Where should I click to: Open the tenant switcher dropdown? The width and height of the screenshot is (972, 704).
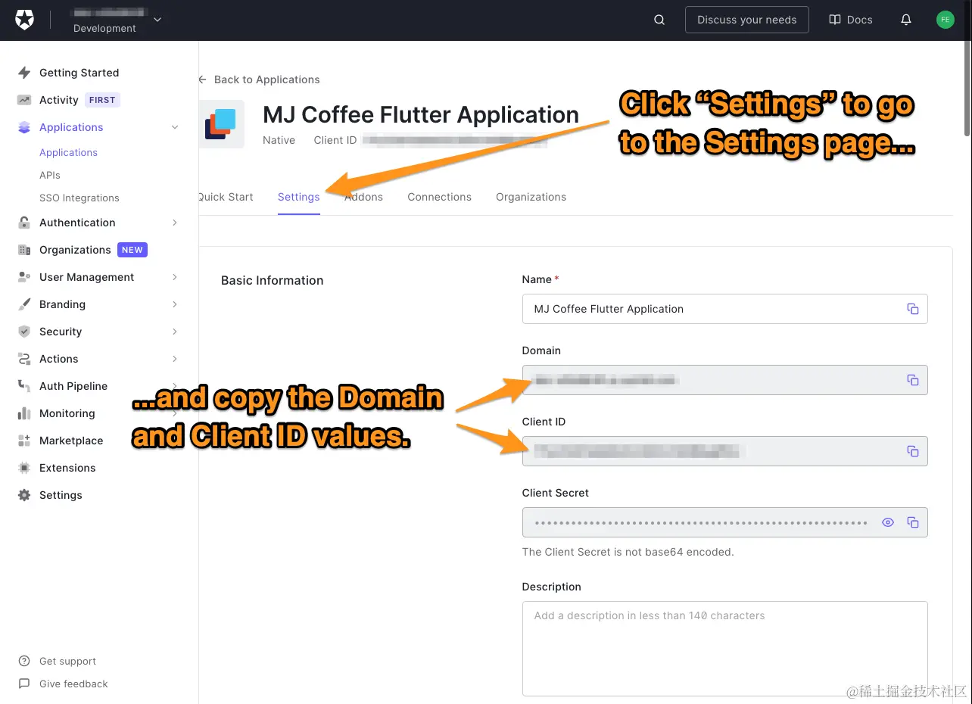(157, 20)
